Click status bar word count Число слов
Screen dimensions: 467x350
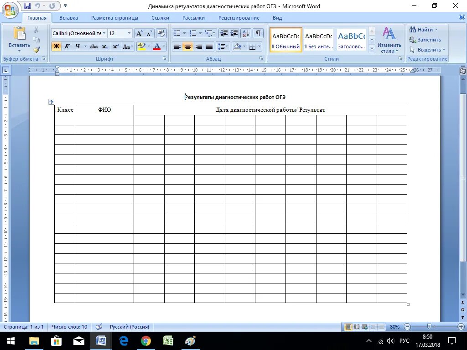click(x=70, y=327)
